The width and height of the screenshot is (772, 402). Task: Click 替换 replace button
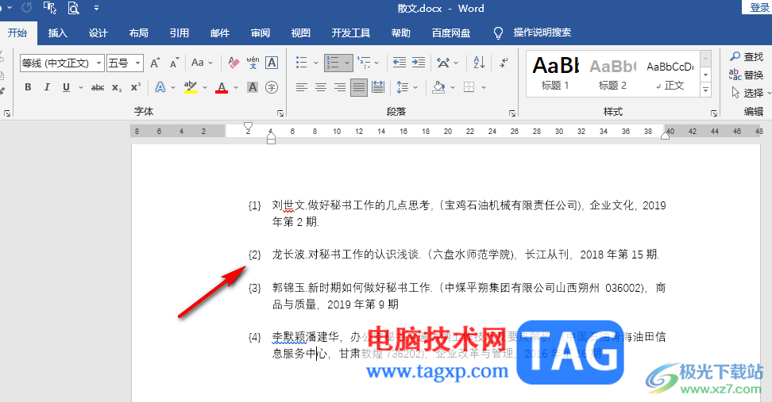(x=747, y=75)
